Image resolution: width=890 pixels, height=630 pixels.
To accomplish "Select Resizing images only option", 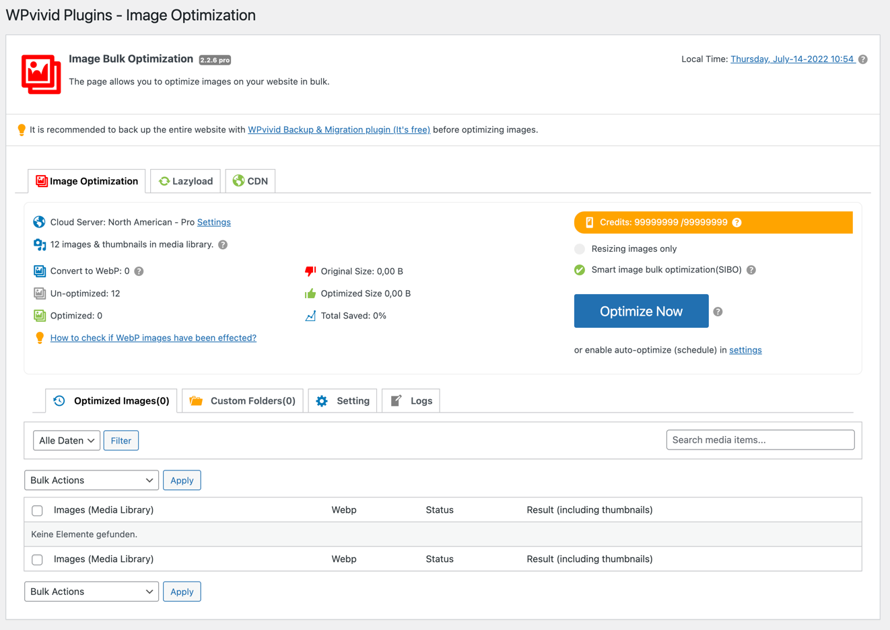I will pos(580,249).
